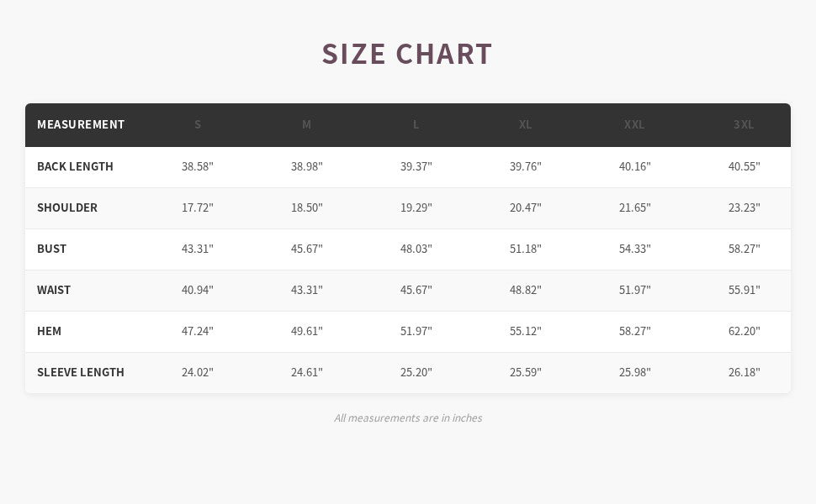Select the HEM row label
This screenshot has height=504, width=816.
tap(49, 331)
